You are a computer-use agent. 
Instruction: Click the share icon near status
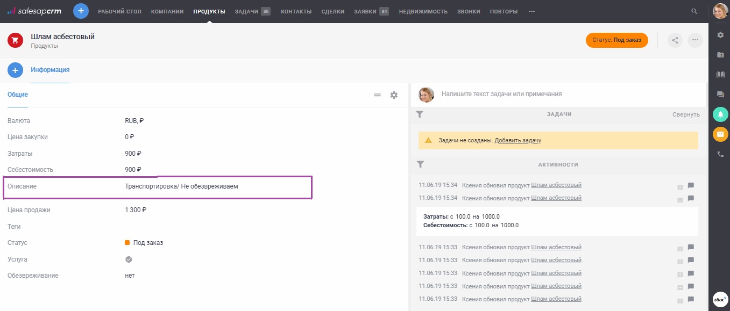tap(675, 40)
